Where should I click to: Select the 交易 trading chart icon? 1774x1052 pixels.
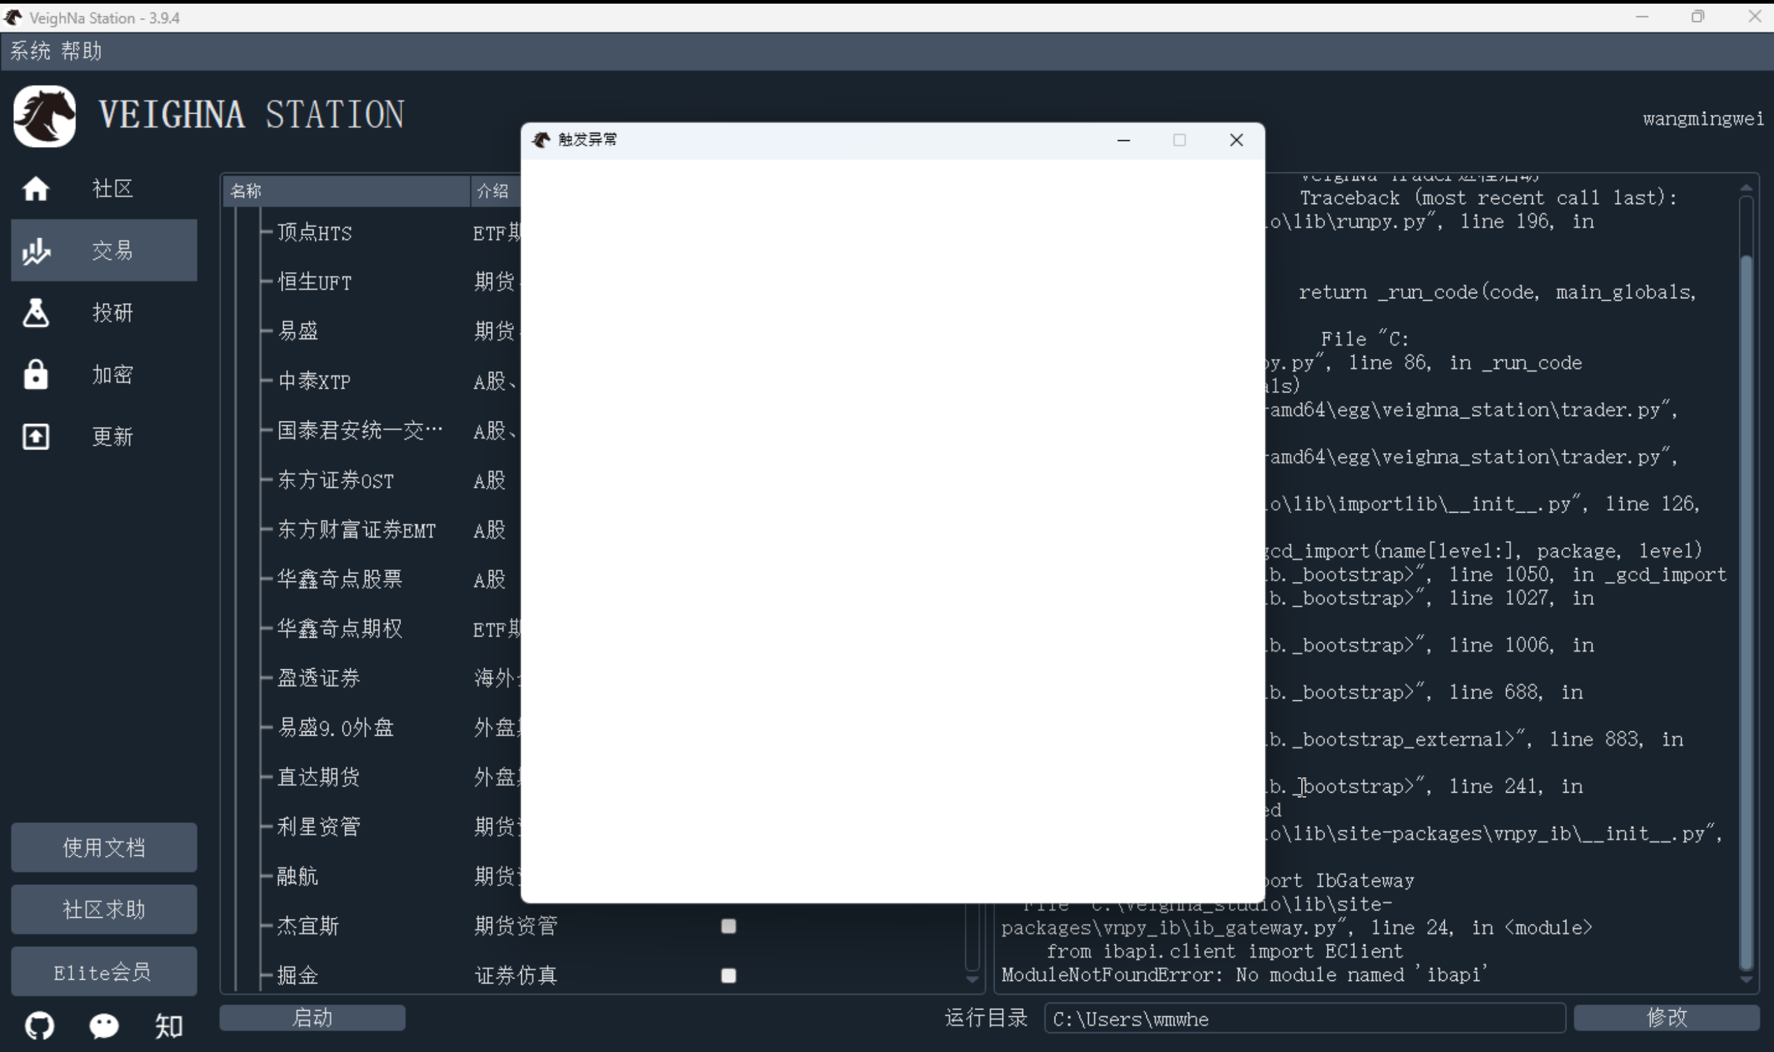point(35,251)
